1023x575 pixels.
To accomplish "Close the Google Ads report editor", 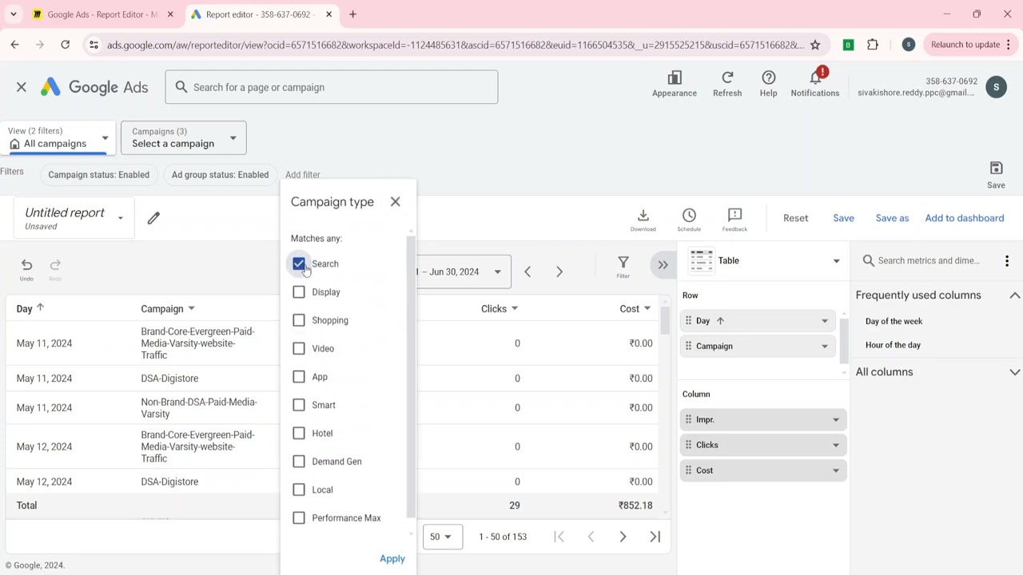I will (22, 87).
